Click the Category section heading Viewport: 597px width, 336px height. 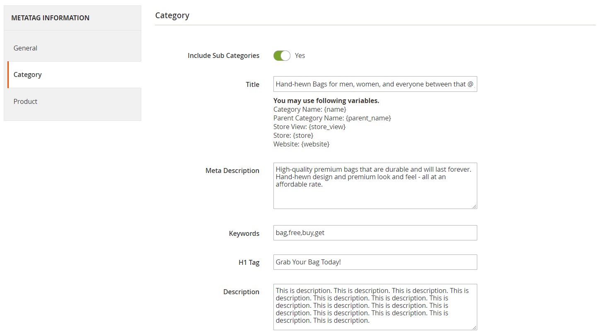[172, 15]
